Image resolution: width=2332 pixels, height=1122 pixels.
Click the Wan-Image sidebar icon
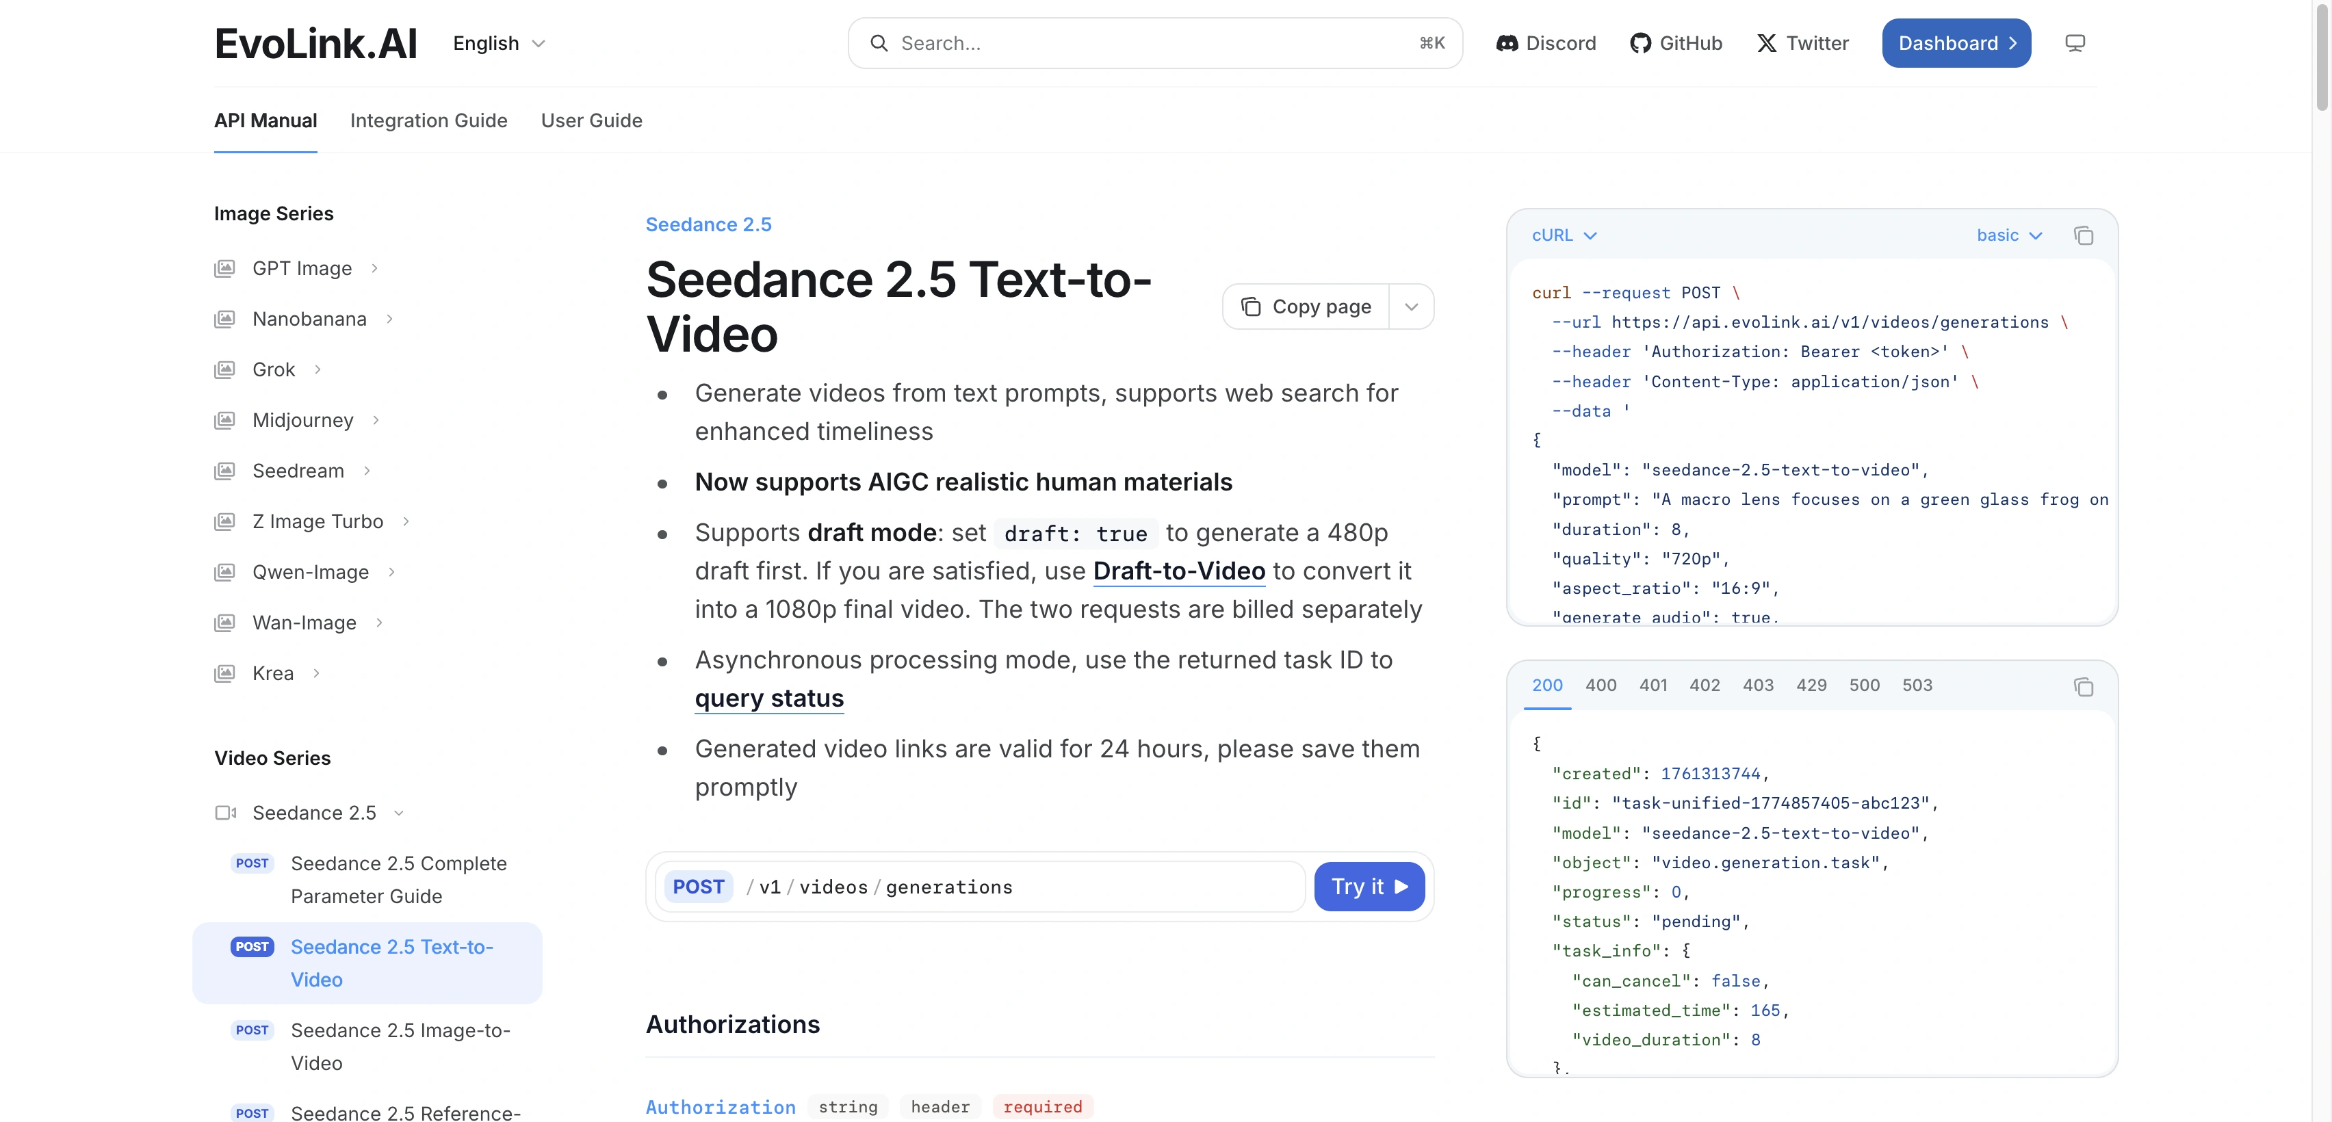tap(224, 623)
